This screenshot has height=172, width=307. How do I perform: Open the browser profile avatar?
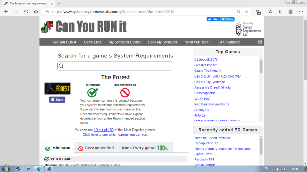(291, 12)
